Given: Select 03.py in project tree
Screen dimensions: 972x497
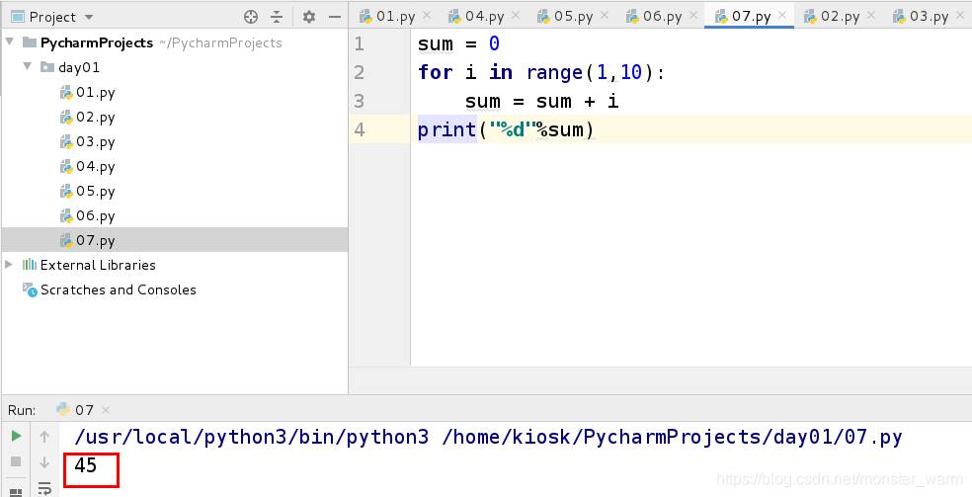Looking at the screenshot, I should tap(87, 142).
